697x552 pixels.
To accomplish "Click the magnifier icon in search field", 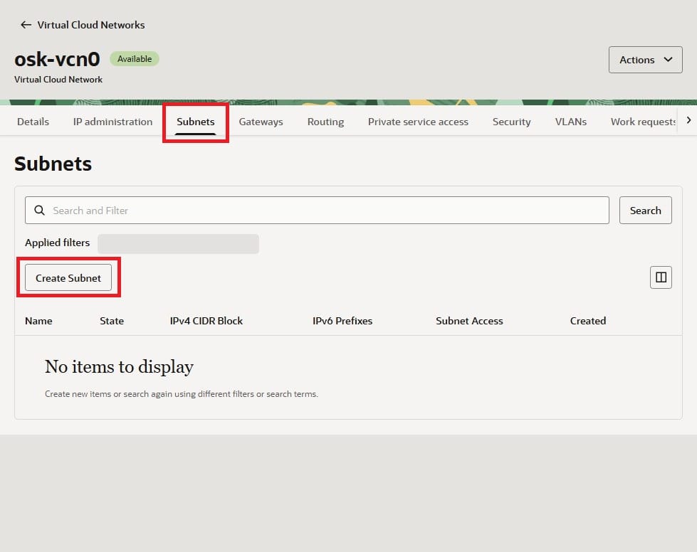I will pos(40,211).
